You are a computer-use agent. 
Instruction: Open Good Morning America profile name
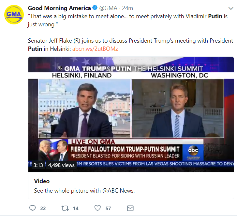click(59, 8)
